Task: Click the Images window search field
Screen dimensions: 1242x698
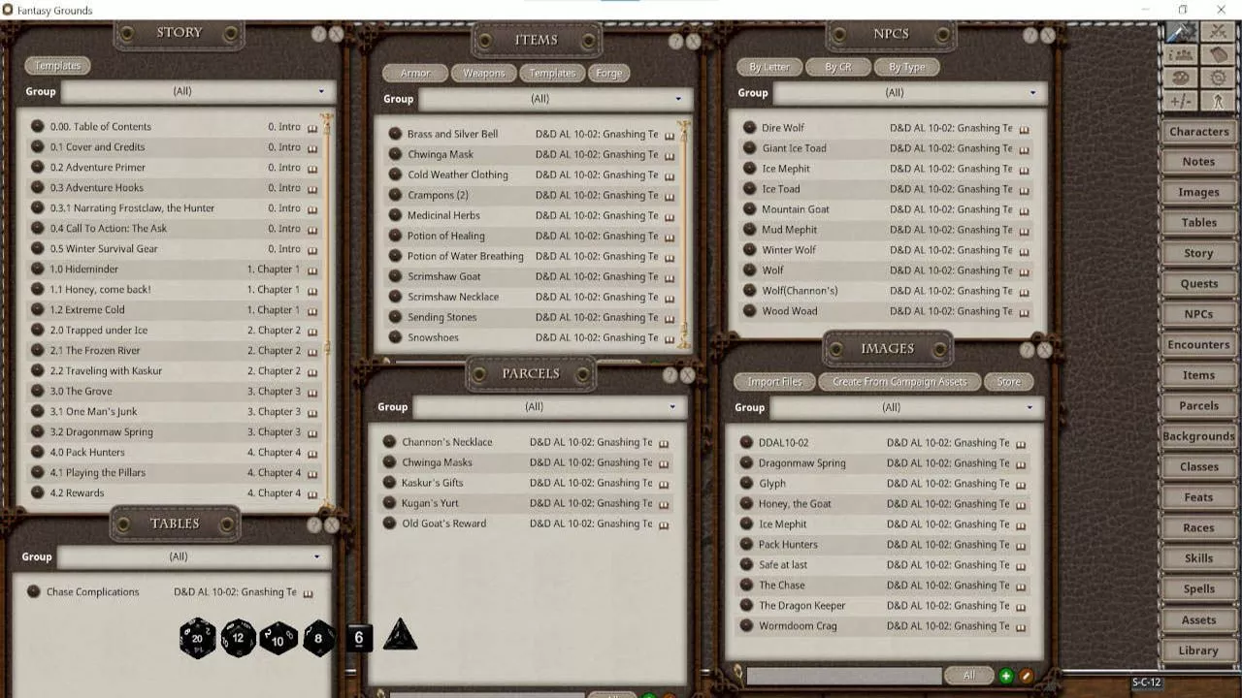Action: tap(843, 676)
